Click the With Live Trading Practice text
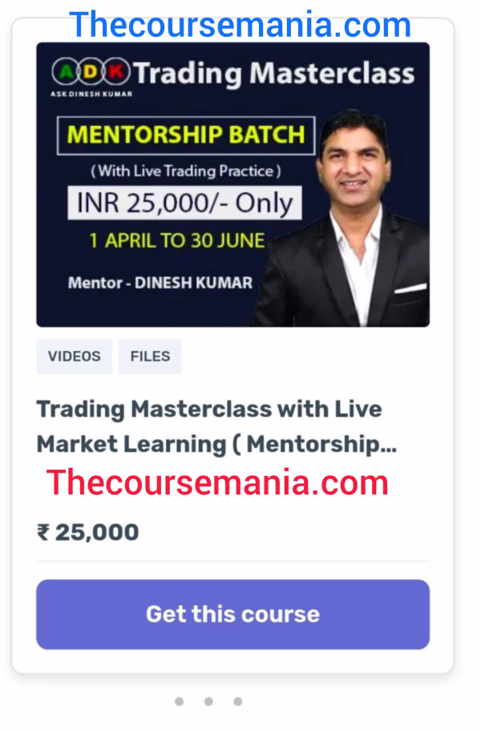The width and height of the screenshot is (481, 732). (x=185, y=171)
